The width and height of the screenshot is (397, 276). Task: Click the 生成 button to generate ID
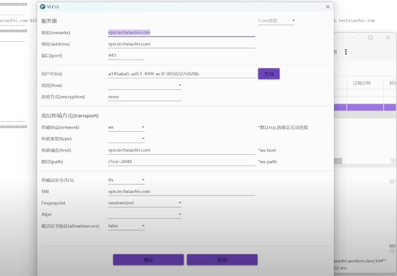pyautogui.click(x=269, y=74)
